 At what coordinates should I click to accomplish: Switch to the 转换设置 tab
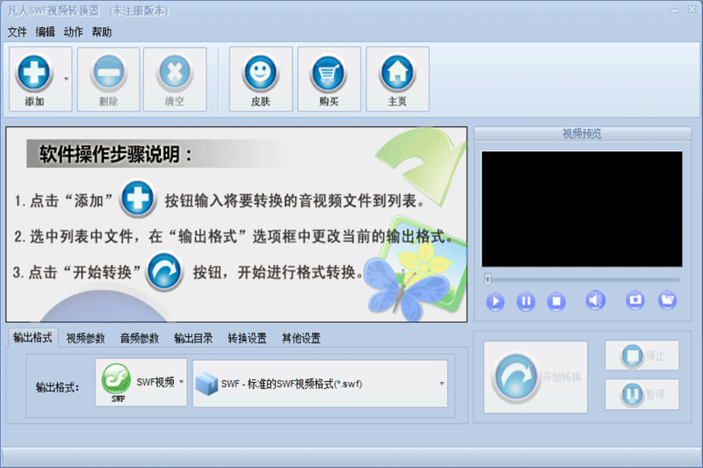(x=247, y=339)
